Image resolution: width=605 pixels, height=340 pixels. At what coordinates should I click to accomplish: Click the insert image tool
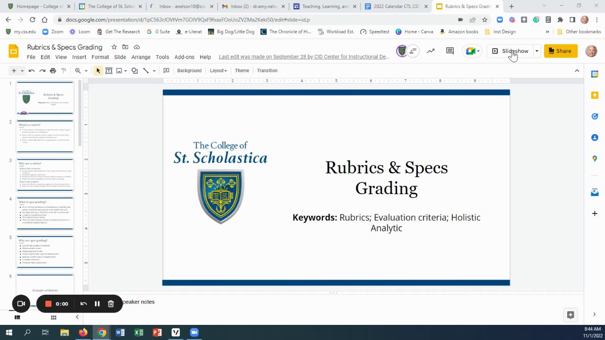pos(119,70)
